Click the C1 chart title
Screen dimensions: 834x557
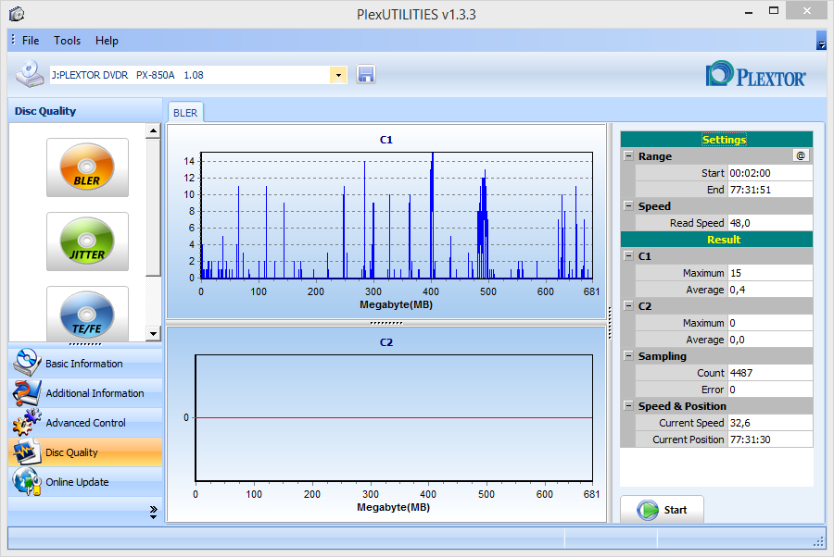pos(386,140)
